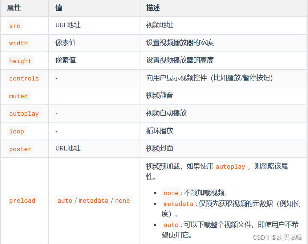Click URL地址 value in poster row
The width and height of the screenshot is (308, 244).
click(x=68, y=148)
